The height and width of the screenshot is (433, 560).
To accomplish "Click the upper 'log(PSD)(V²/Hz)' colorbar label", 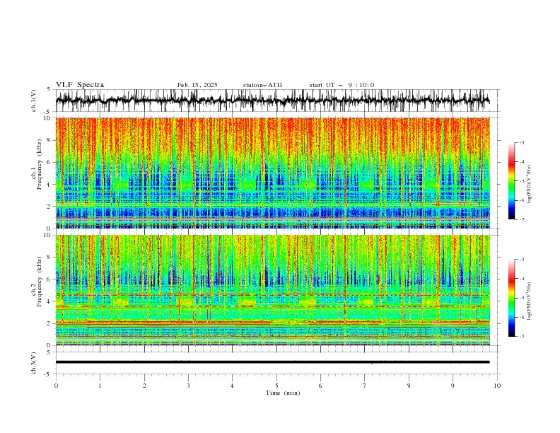I will (x=530, y=185).
